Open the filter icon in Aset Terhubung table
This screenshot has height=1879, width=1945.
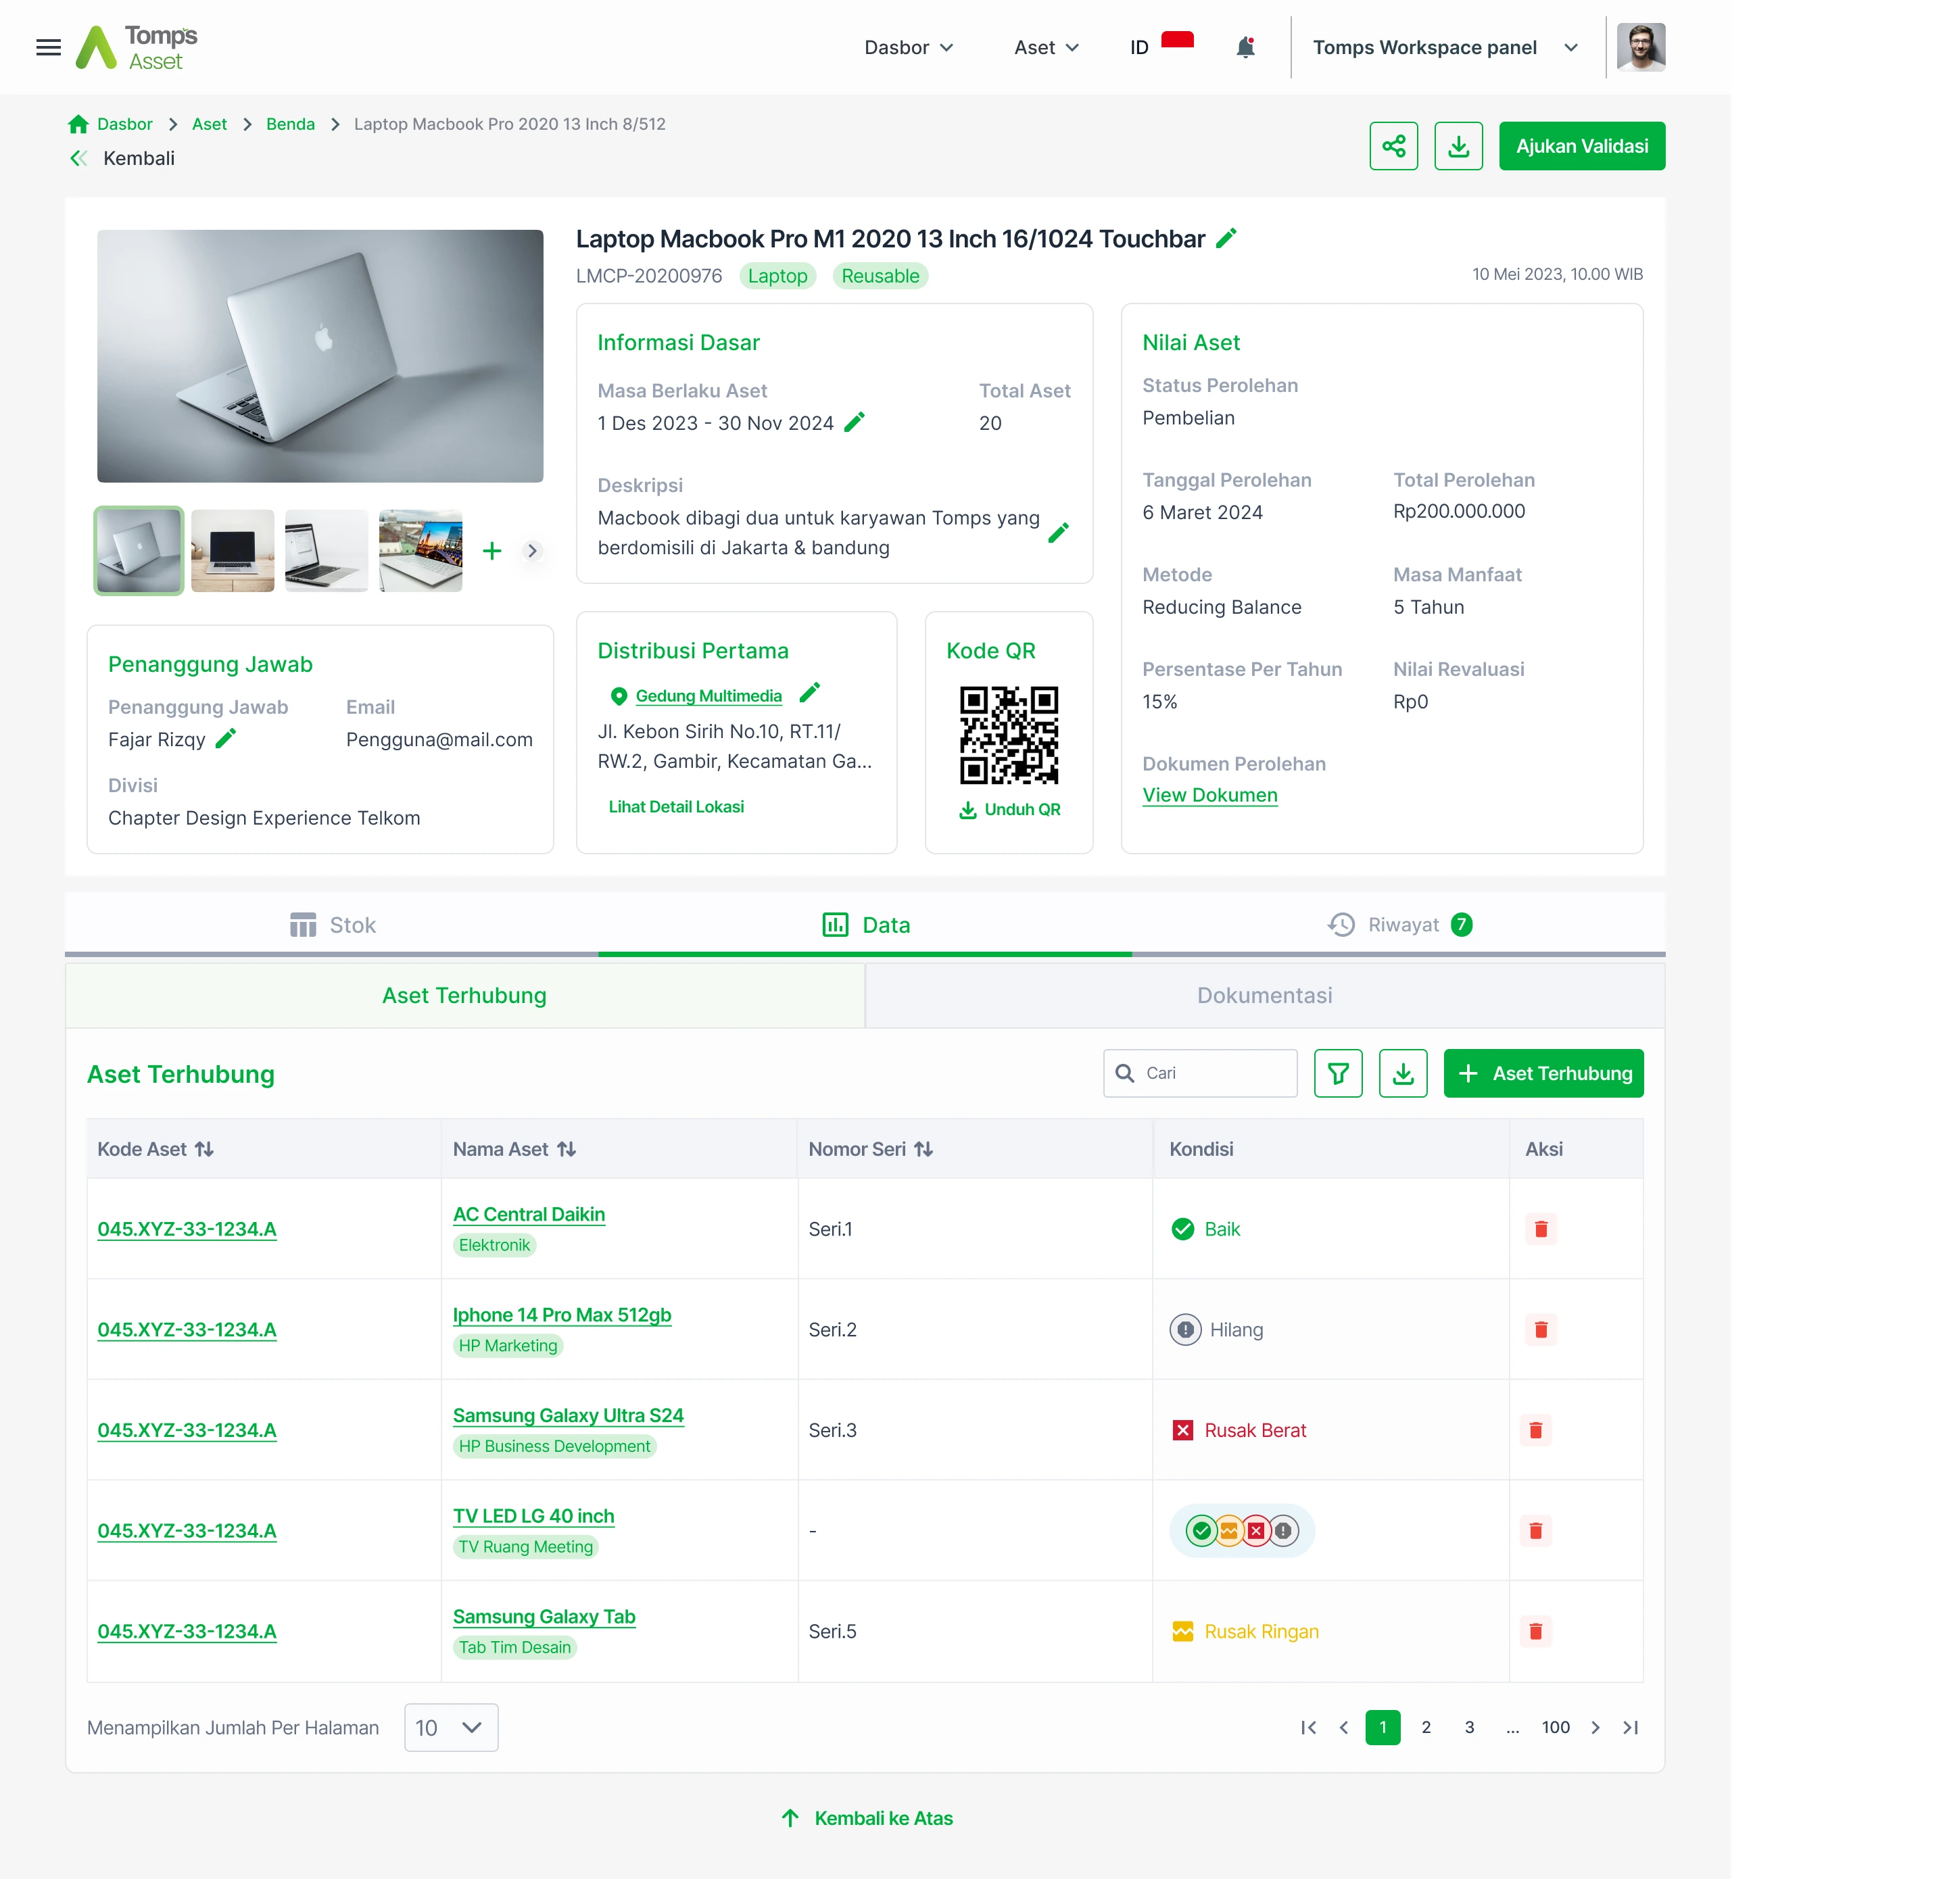click(x=1338, y=1073)
